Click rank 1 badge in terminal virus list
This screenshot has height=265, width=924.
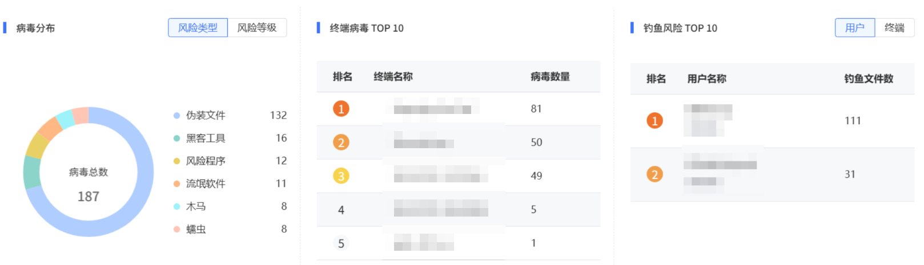point(341,108)
